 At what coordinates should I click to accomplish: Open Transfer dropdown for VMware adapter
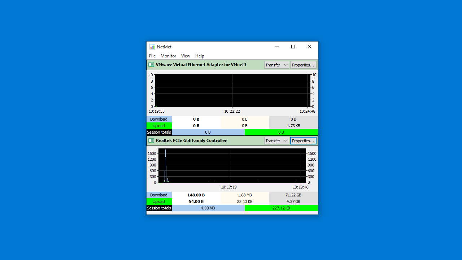pos(276,65)
